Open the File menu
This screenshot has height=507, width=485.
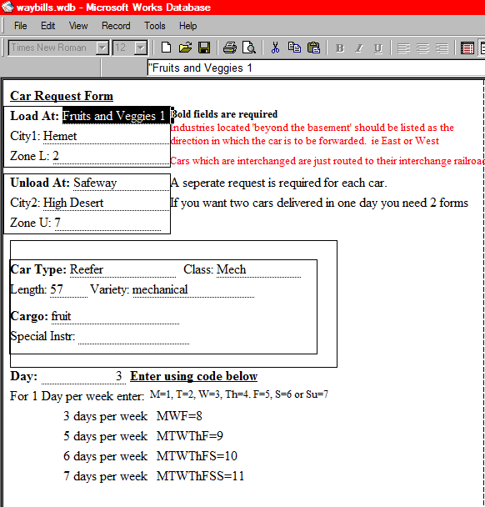click(x=21, y=26)
